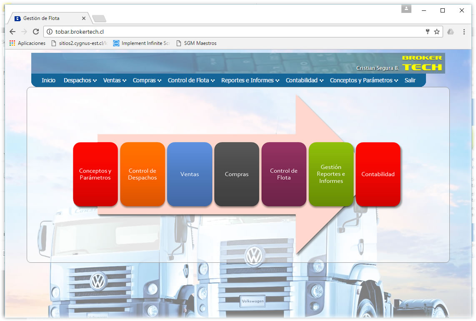Click the browser back arrow button
The width and height of the screenshot is (476, 321).
(13, 32)
